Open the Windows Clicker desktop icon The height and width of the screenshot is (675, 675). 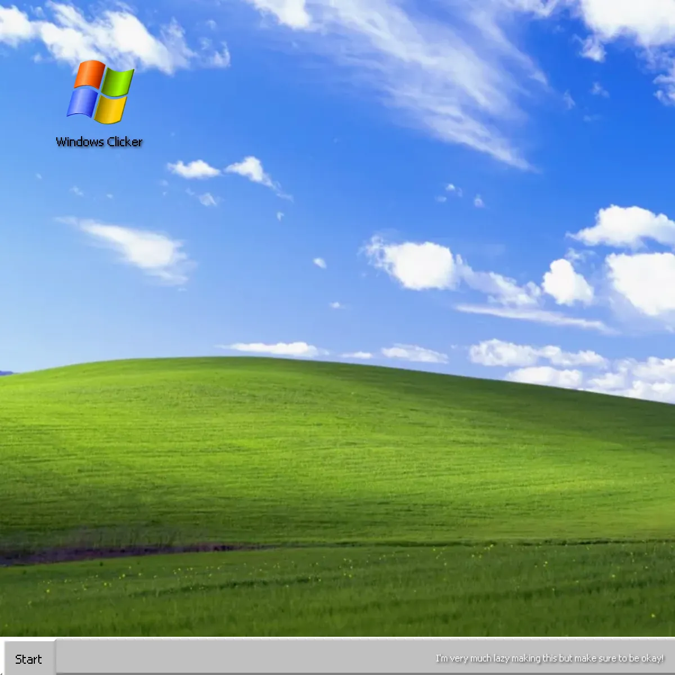[100, 92]
